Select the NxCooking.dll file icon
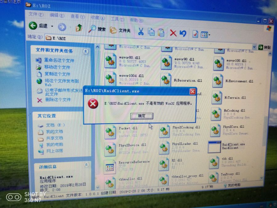 pyautogui.click(x=216, y=114)
